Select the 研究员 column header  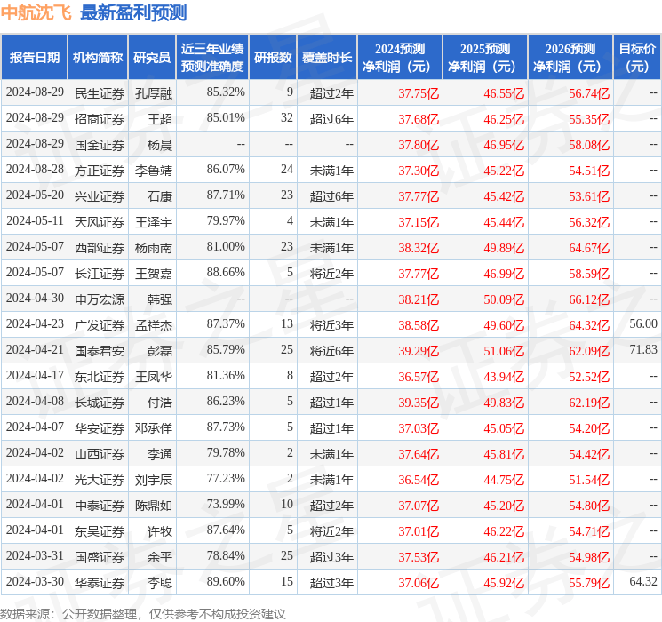pyautogui.click(x=152, y=58)
